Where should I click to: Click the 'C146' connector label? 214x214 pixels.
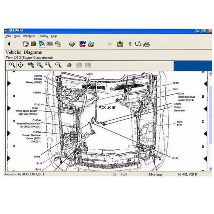175,158
